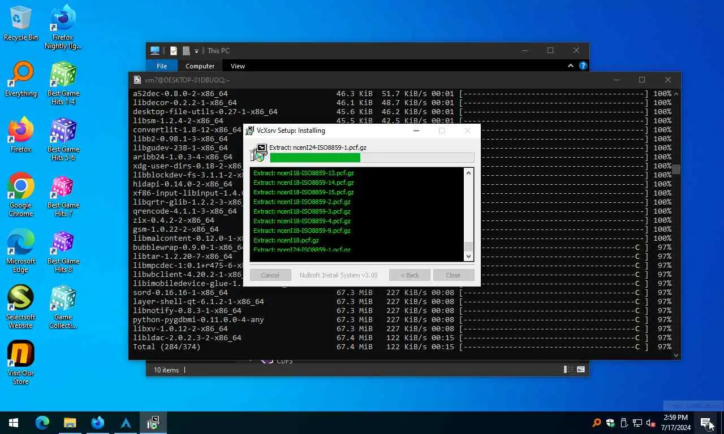The height and width of the screenshot is (434, 724).
Task: Click the muted volume tray icon
Action: 650,423
